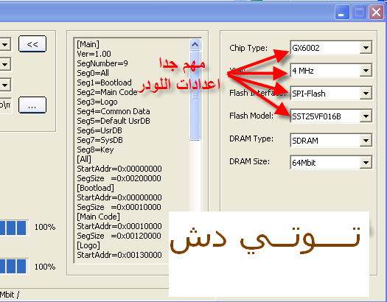Click the << collapse button
387x302 pixels.
[x=32, y=44]
